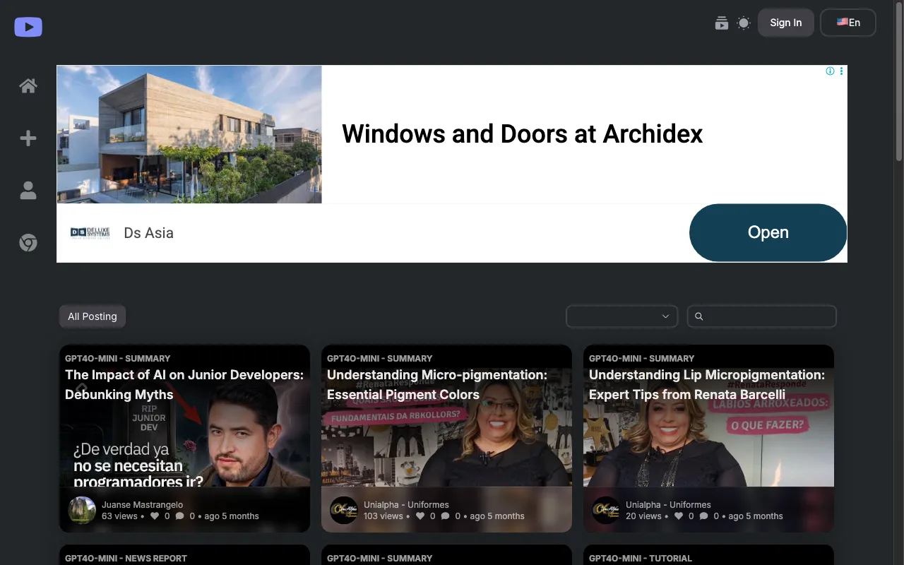Click the Unialpha avatar on 103 views card
904x565 pixels.
pos(344,510)
